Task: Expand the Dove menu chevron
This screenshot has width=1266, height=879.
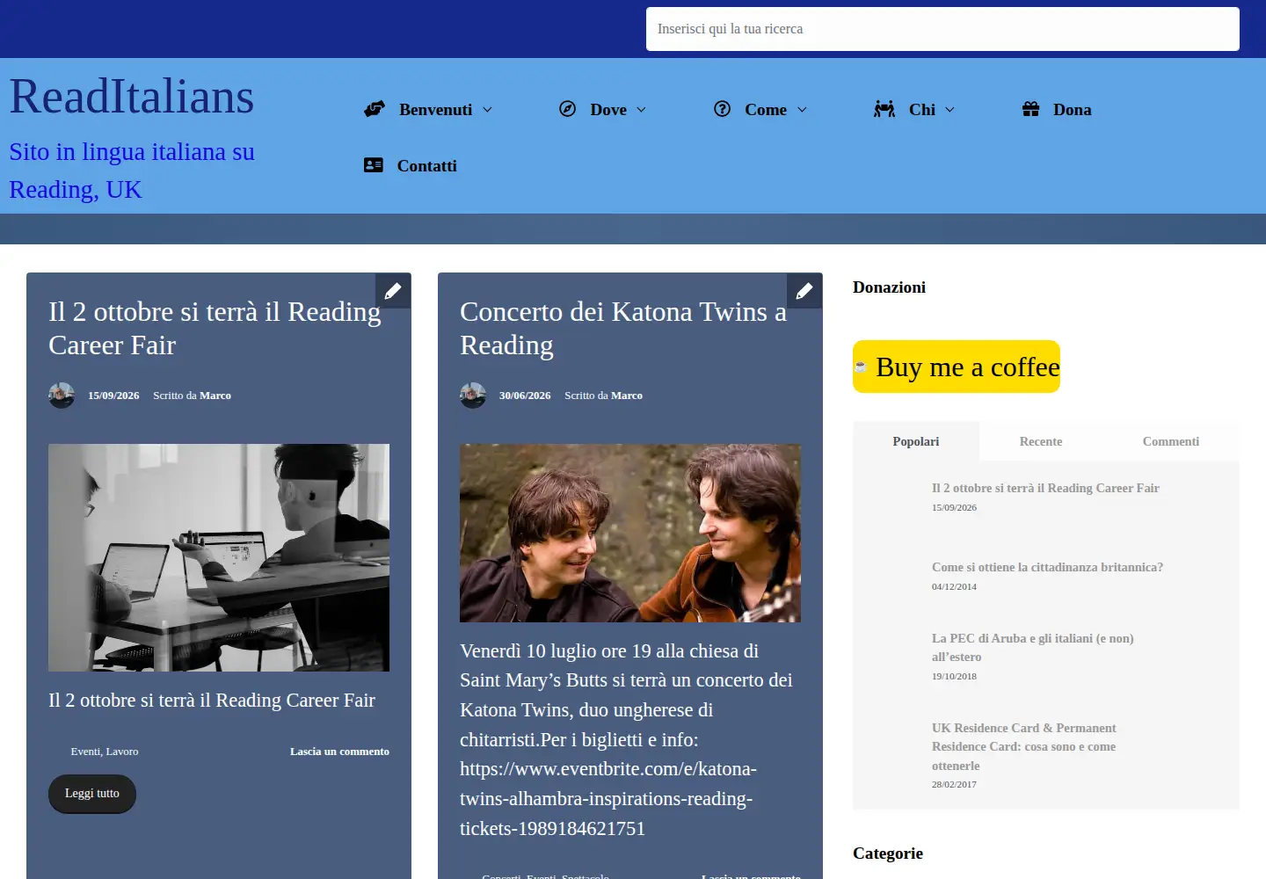Action: [x=642, y=110]
